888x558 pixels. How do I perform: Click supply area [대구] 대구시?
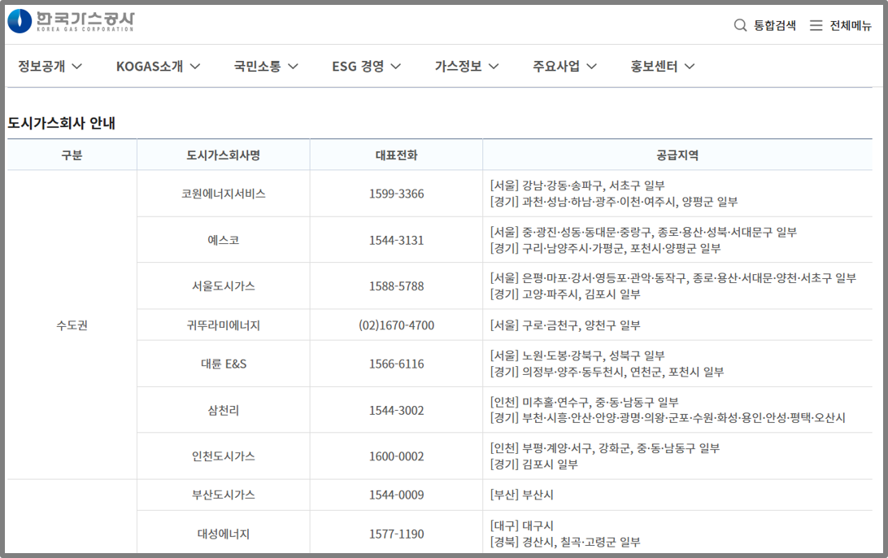coord(521,525)
